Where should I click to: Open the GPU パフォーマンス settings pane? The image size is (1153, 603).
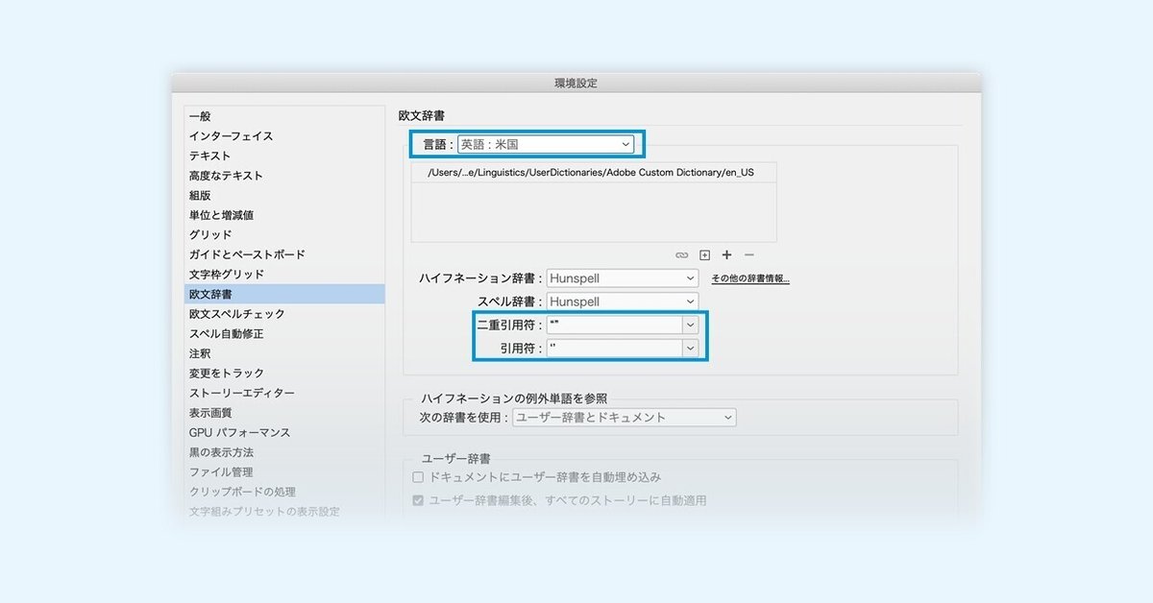pyautogui.click(x=232, y=431)
